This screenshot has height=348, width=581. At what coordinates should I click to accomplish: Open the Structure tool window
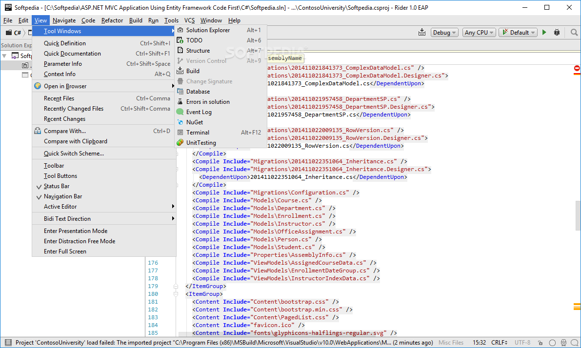[x=220, y=51]
